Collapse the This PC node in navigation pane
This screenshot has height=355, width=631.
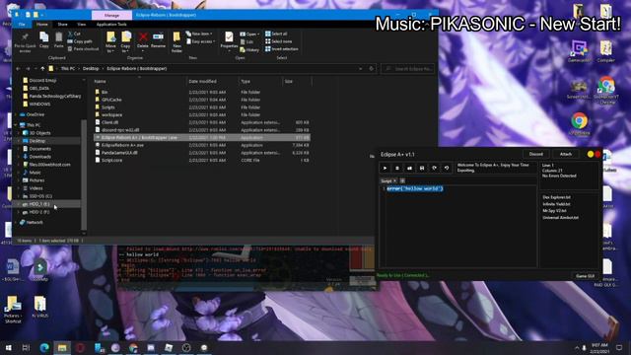pyautogui.click(x=16, y=125)
